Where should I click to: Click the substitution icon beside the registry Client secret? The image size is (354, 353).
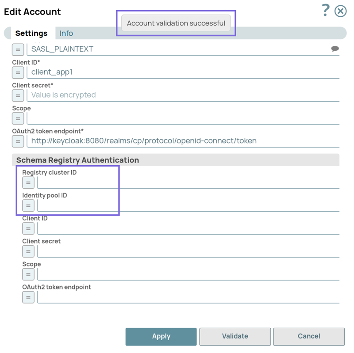tap(27, 251)
